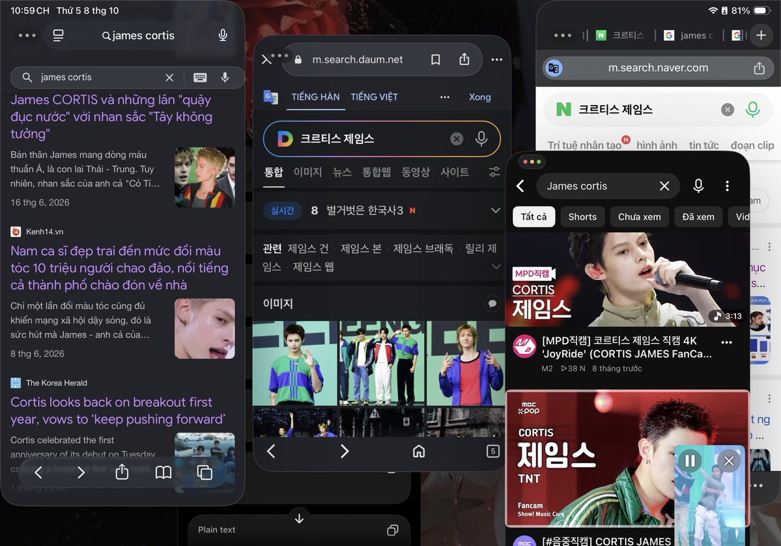The image size is (781, 546).
Task: Tap YouTube voice search microphone
Action: (698, 186)
